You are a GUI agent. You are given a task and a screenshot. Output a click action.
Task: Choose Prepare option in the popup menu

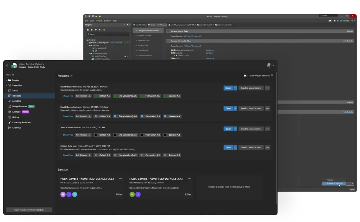(334, 180)
